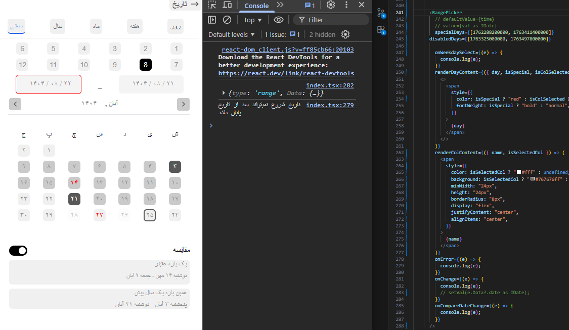Click the console Filter input field
The width and height of the screenshot is (569, 330).
click(x=331, y=20)
